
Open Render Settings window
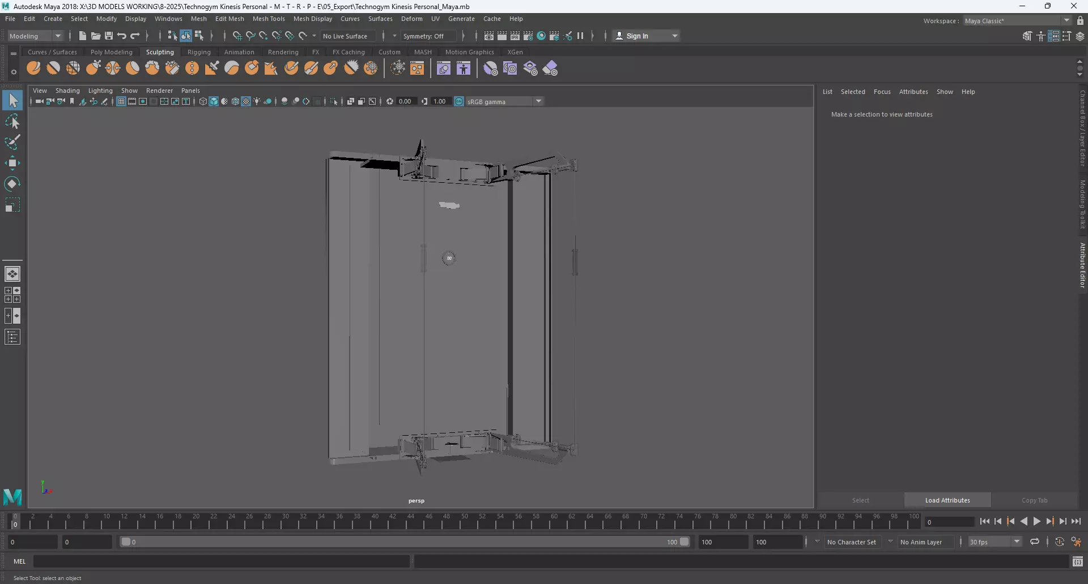528,36
